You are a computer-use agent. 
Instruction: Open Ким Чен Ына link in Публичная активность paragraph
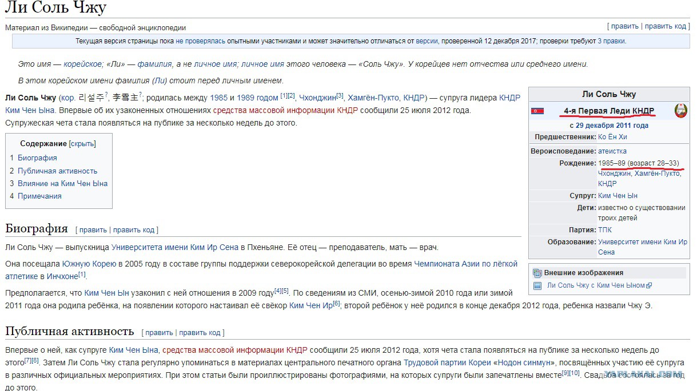(x=134, y=350)
